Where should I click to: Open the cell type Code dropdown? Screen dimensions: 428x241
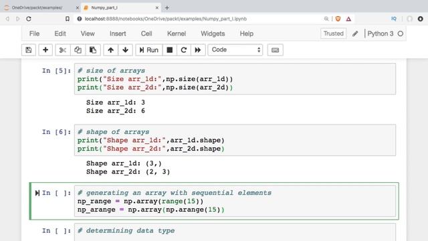[x=235, y=50]
